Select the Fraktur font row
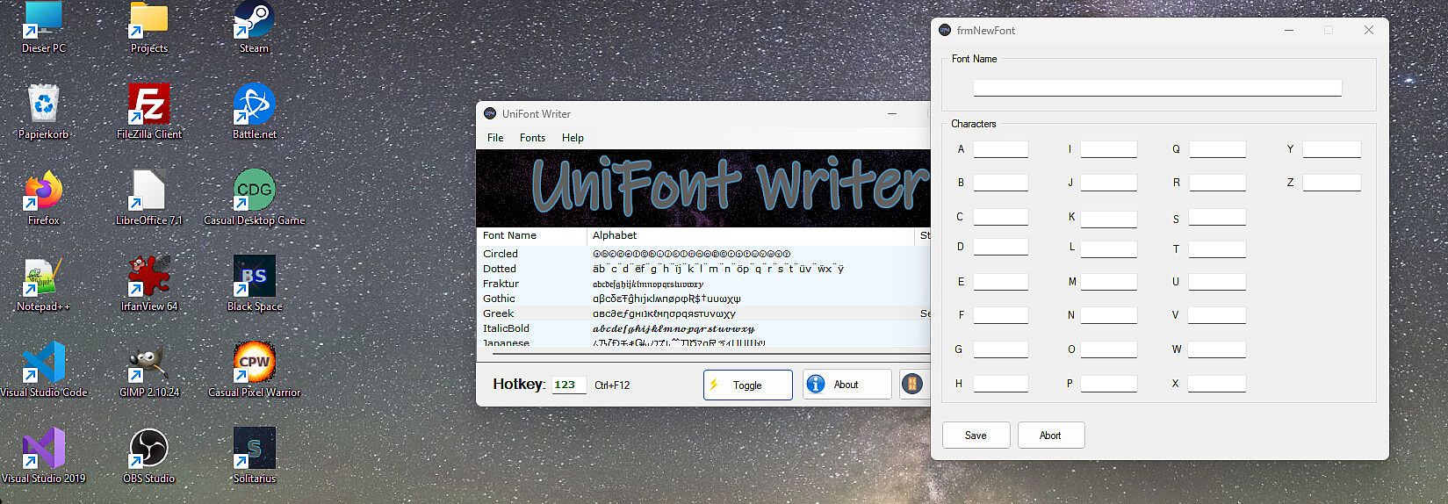 coord(703,284)
